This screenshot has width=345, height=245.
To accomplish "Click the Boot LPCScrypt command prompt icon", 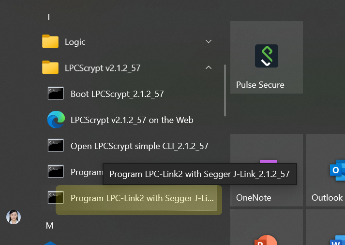I will pyautogui.click(x=56, y=94).
